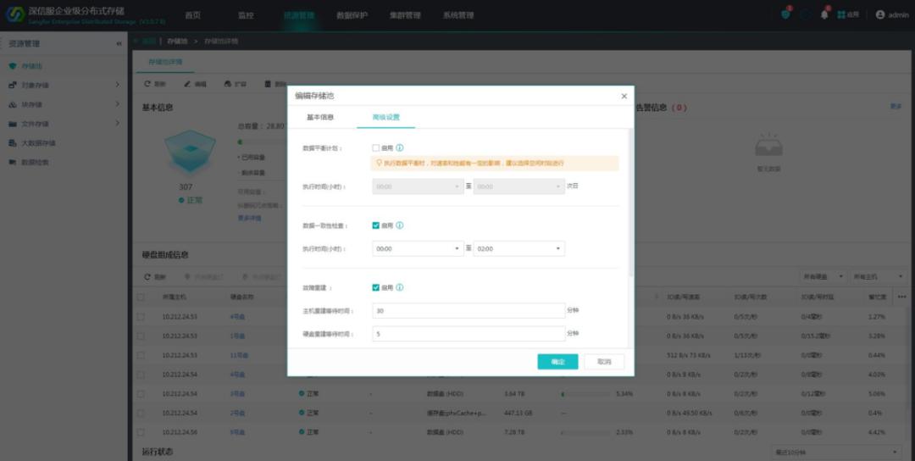Viewport: 915px width, 461px height.
Task: Click the dialog's vertical scrollbar
Action: pyautogui.click(x=630, y=203)
